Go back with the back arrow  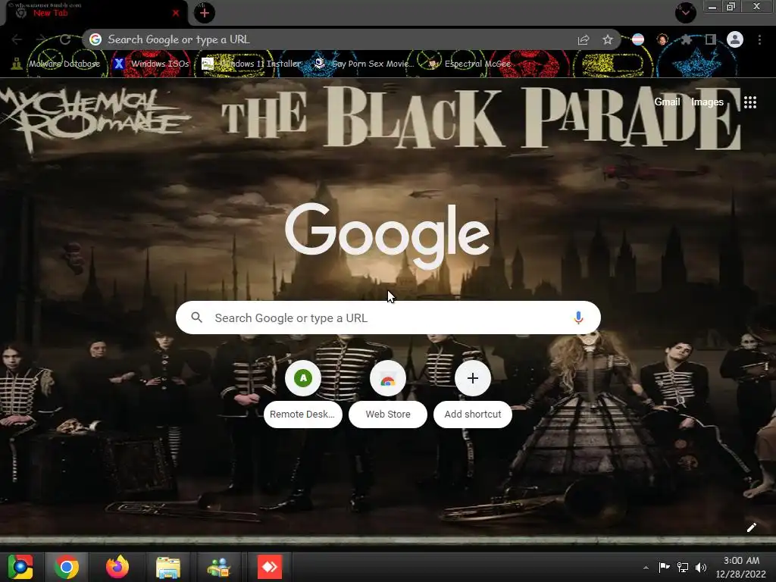17,39
